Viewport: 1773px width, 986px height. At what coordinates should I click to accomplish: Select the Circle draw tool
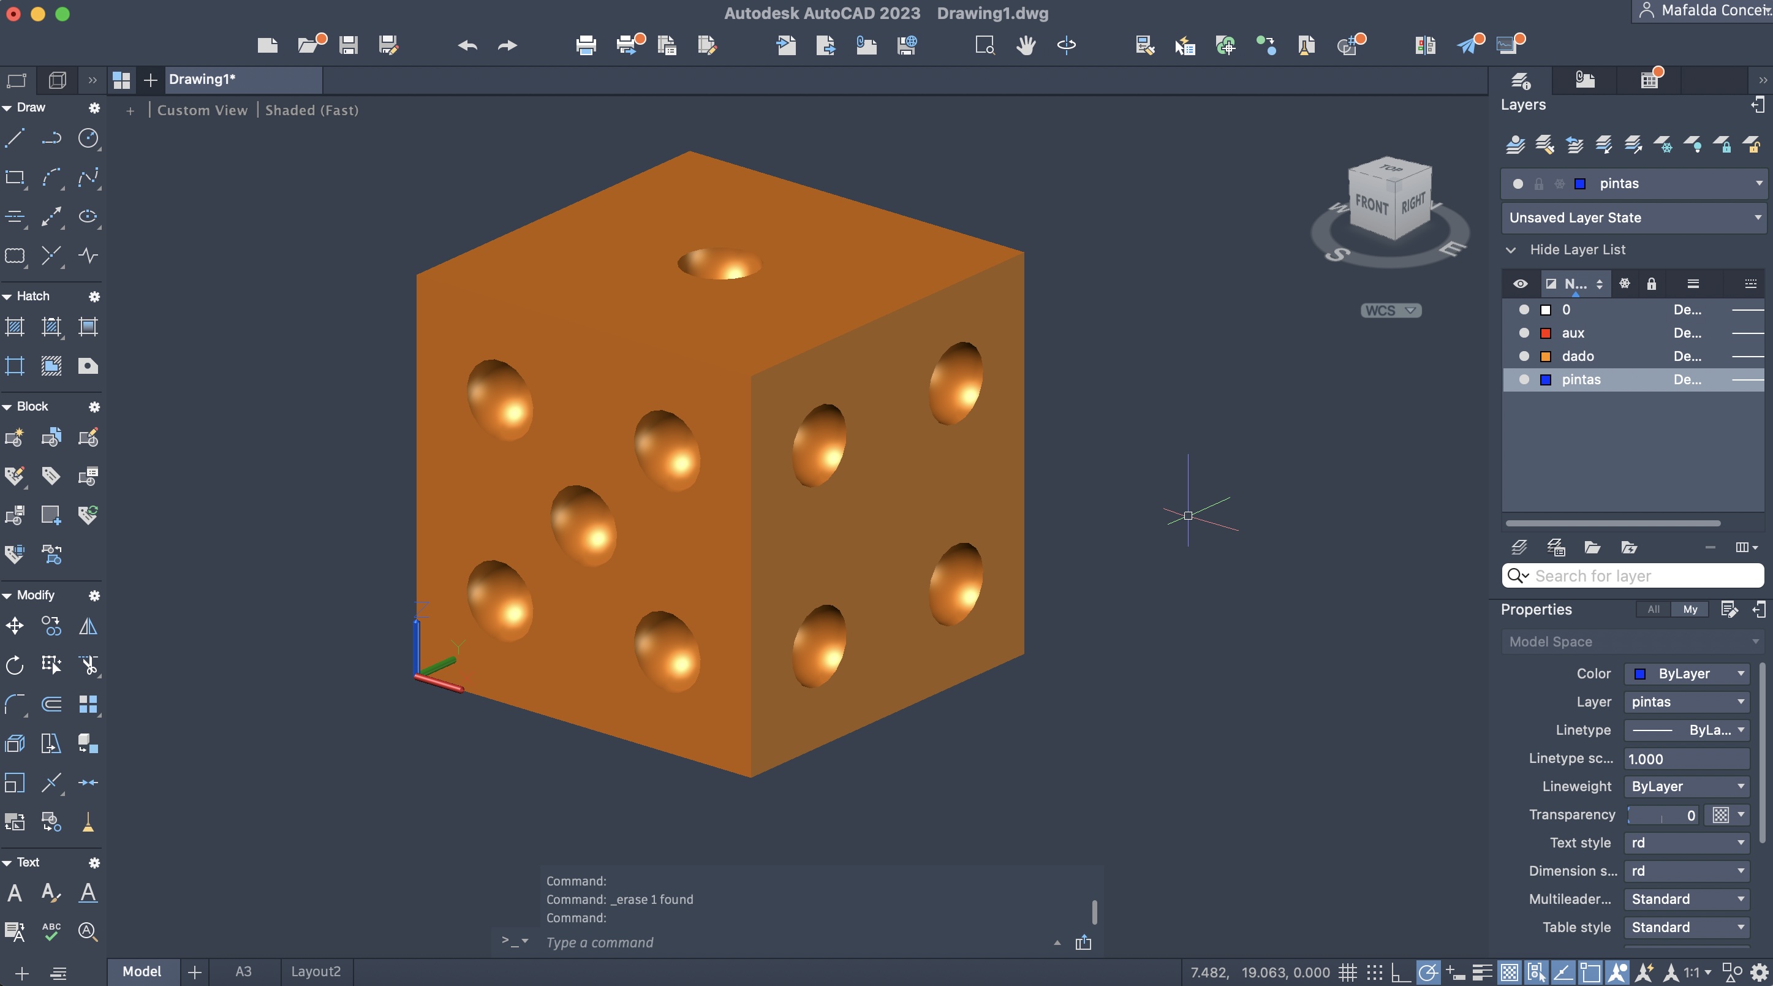coord(88,138)
